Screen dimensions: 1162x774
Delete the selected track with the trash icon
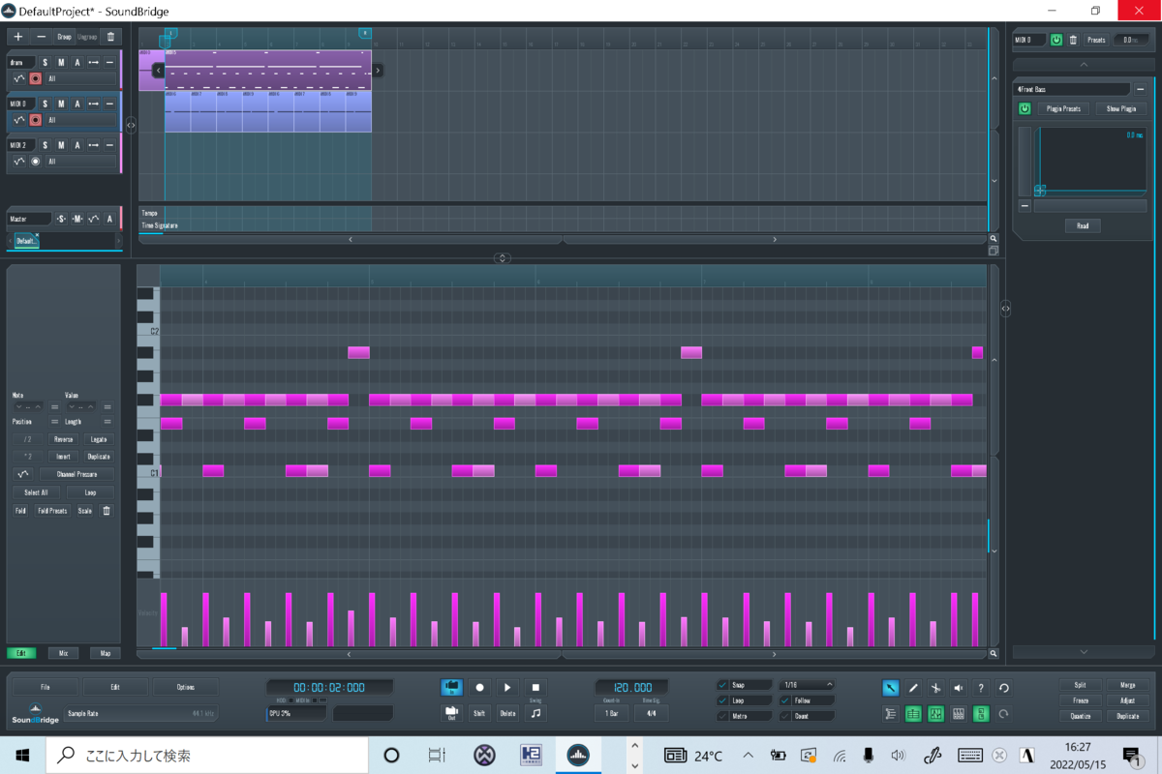[x=110, y=37]
